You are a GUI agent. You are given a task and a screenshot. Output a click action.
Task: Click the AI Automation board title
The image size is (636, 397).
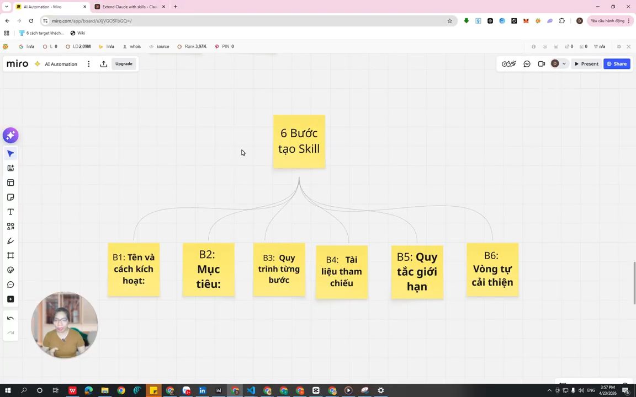61,64
